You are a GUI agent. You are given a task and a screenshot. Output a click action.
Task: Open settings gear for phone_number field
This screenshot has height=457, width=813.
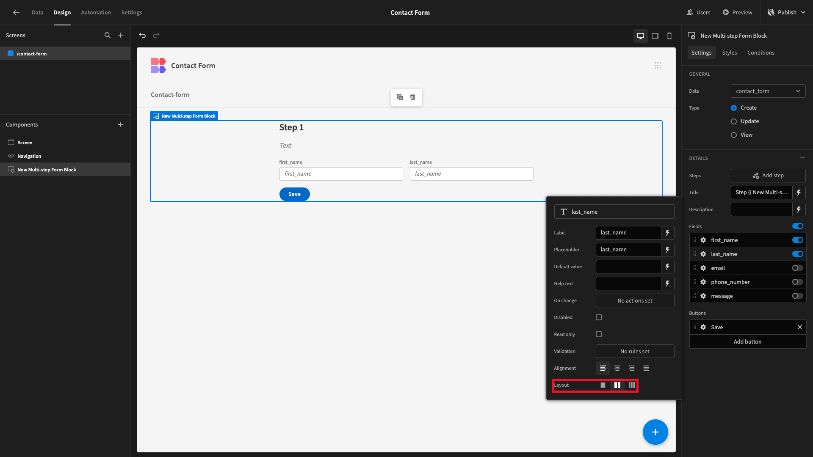pyautogui.click(x=703, y=282)
